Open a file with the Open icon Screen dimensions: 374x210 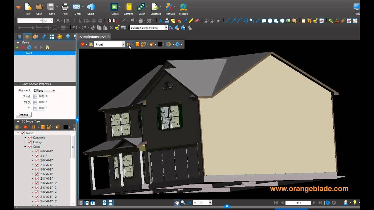coord(39,7)
